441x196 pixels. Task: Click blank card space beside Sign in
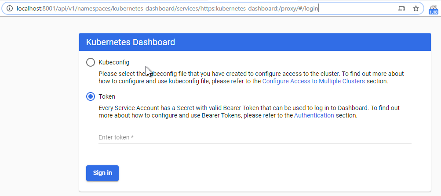(267, 173)
